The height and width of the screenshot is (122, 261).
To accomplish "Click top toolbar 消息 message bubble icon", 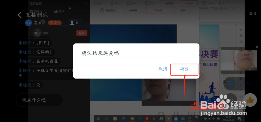I will (147, 3).
